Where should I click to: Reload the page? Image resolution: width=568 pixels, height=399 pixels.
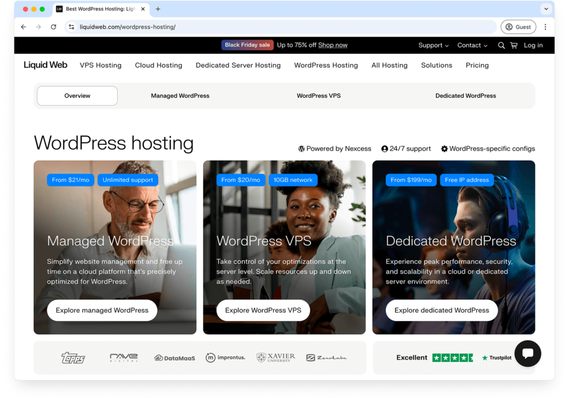click(x=54, y=27)
